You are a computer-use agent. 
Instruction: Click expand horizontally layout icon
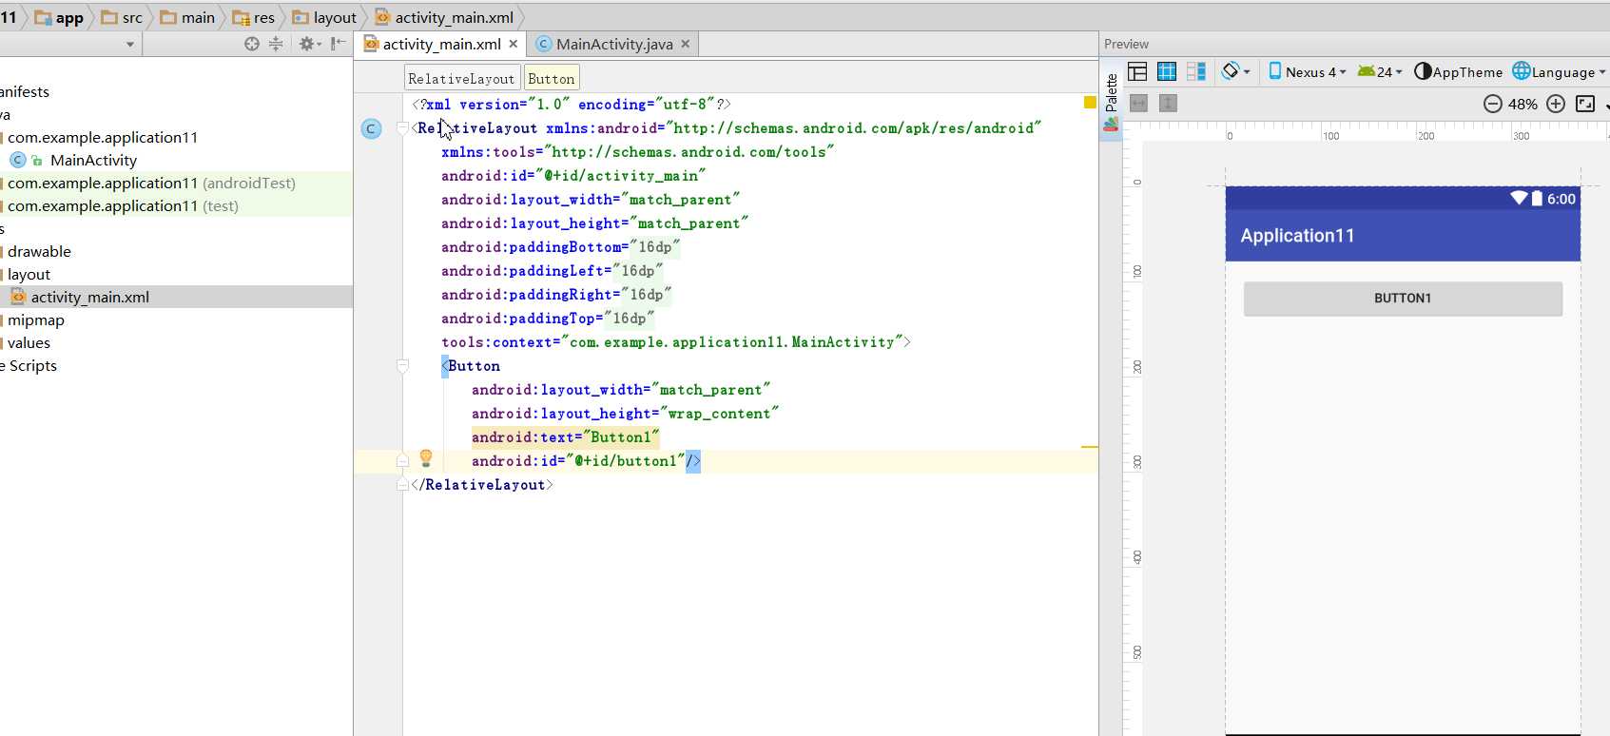point(1138,103)
